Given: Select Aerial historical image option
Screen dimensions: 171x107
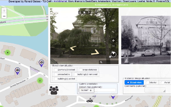Looking at the screenshot, I should (165, 82).
